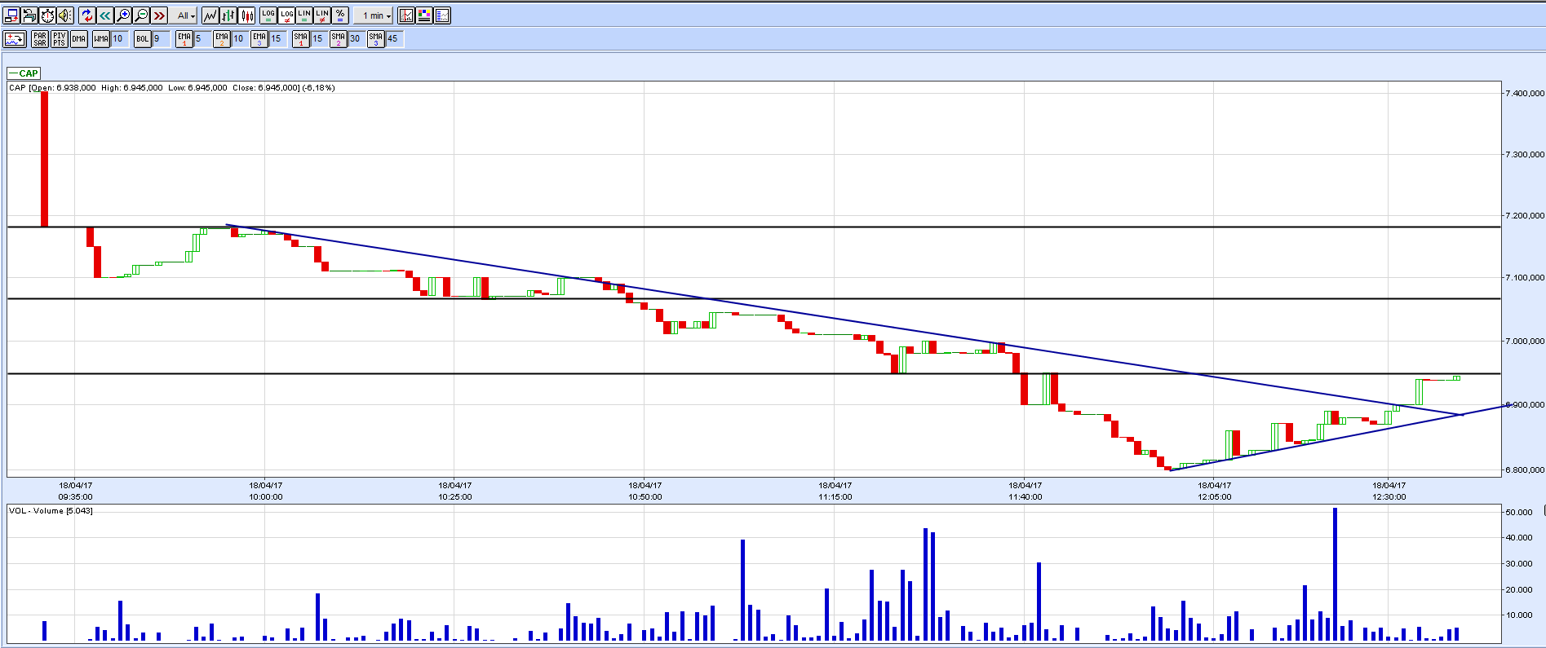
Task: Toggle the PAR SAR indicator
Action: coord(40,38)
